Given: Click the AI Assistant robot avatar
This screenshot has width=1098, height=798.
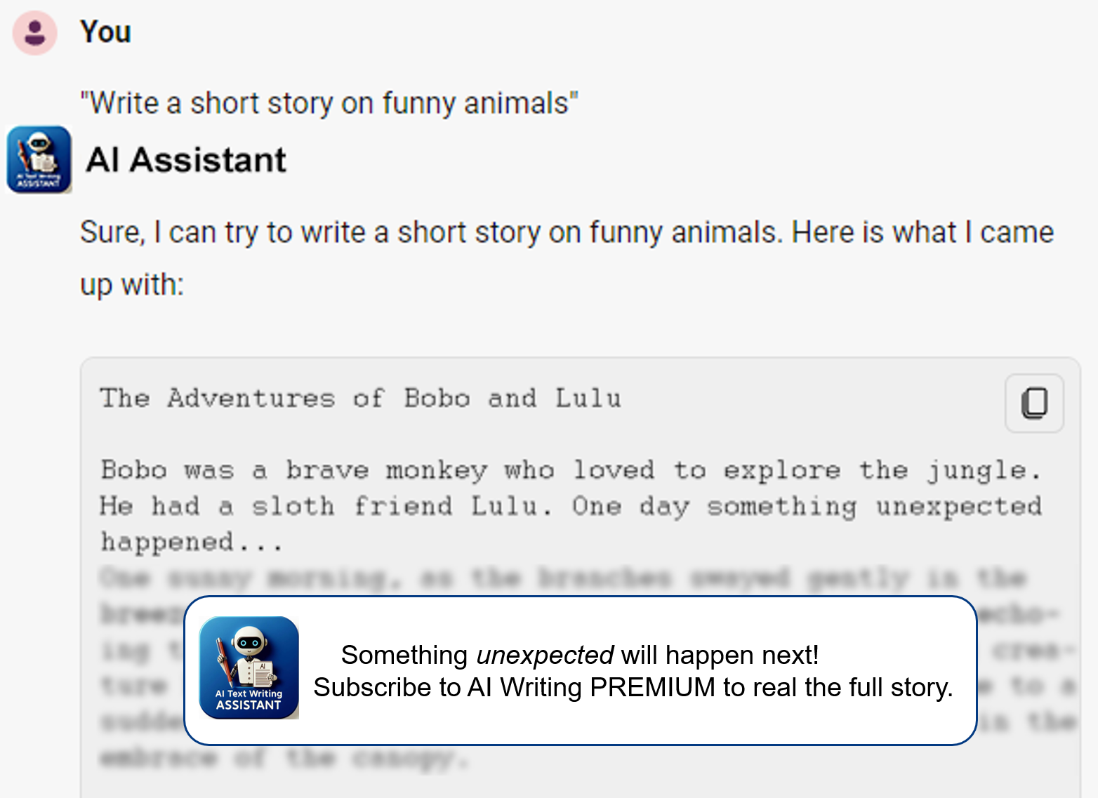Looking at the screenshot, I should [39, 159].
